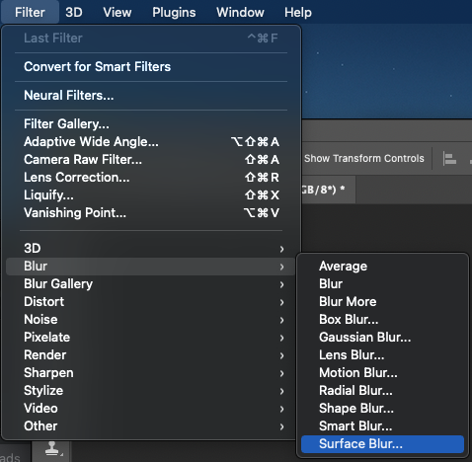Expand the Other filters submenu
The height and width of the screenshot is (462, 472).
tap(151, 426)
